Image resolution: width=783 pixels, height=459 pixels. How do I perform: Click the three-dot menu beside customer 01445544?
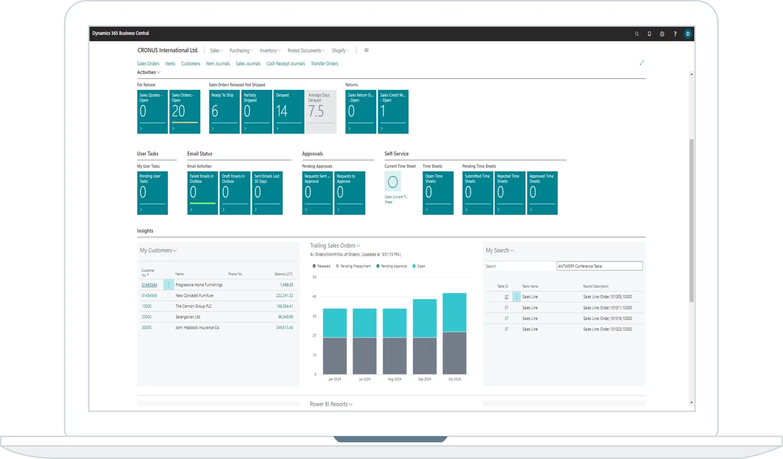(168, 285)
